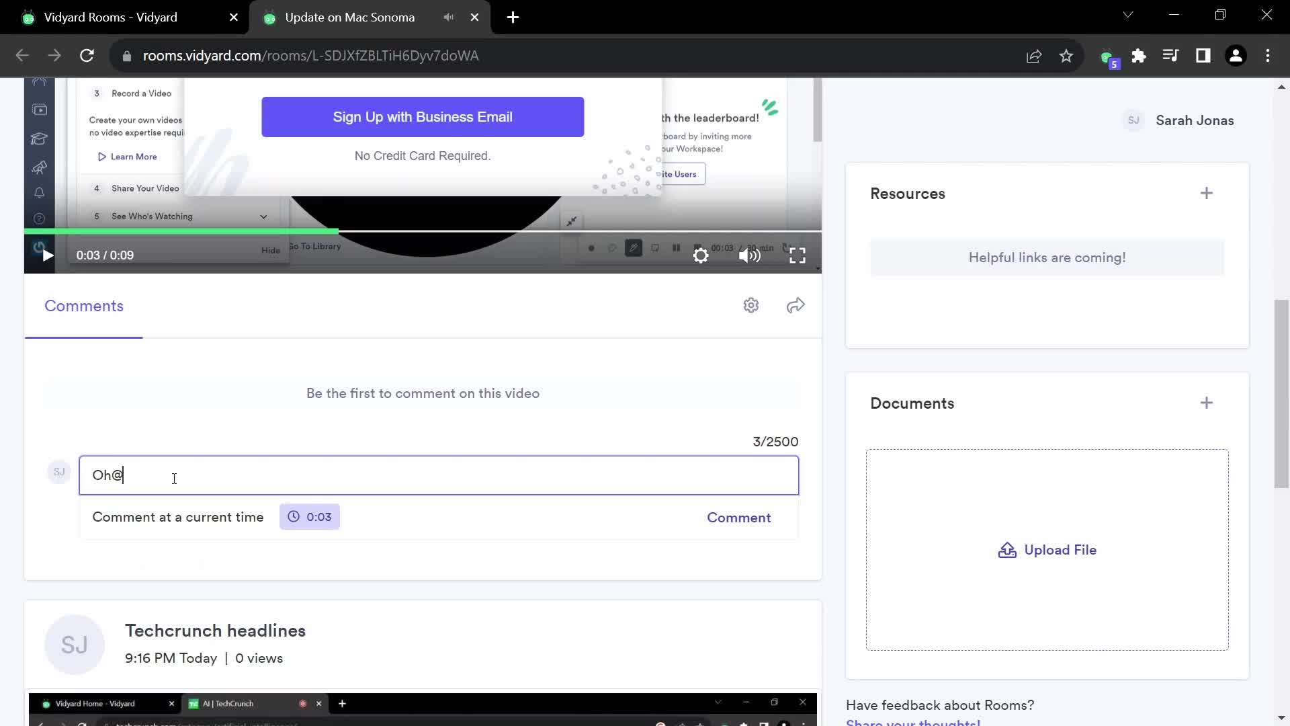Click the add Resources plus icon
The image size is (1290, 726).
click(1207, 193)
